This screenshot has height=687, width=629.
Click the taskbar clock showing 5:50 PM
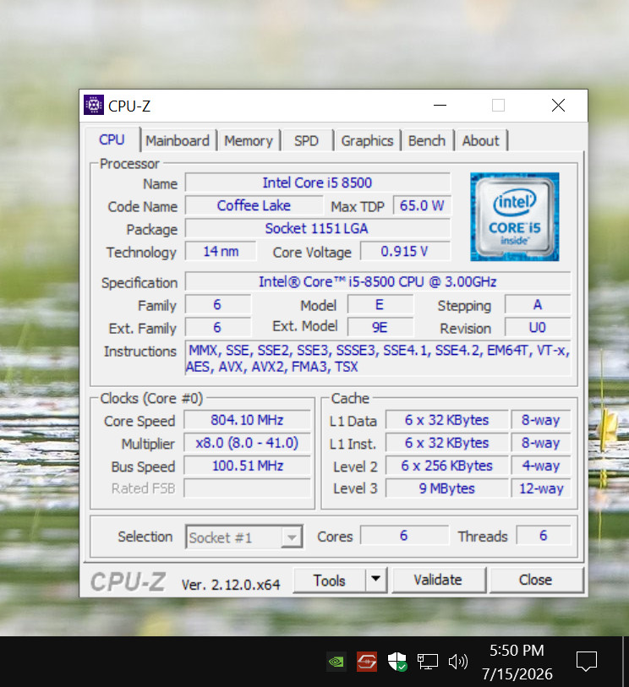[517, 662]
